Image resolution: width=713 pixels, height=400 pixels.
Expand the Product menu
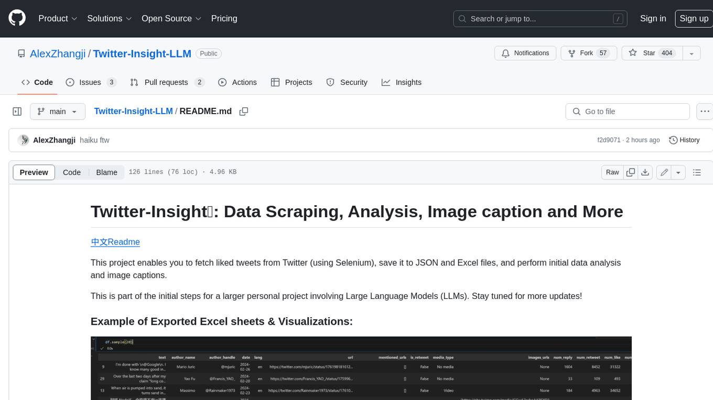(x=58, y=18)
